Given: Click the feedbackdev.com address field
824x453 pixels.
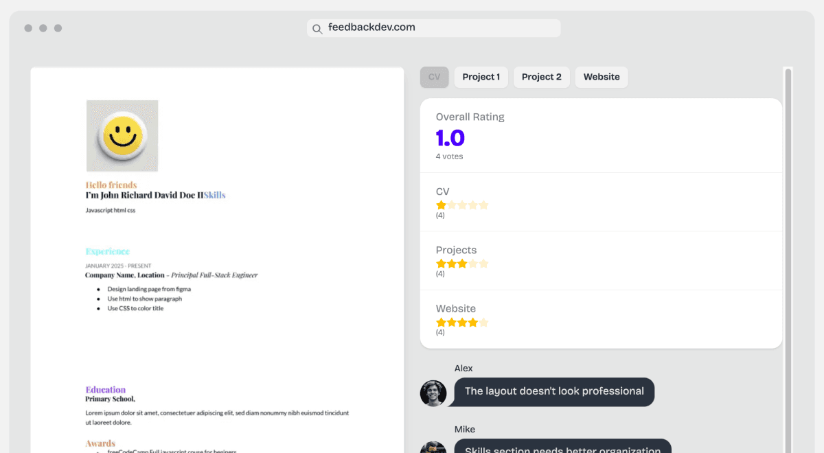Looking at the screenshot, I should pyautogui.click(x=433, y=27).
